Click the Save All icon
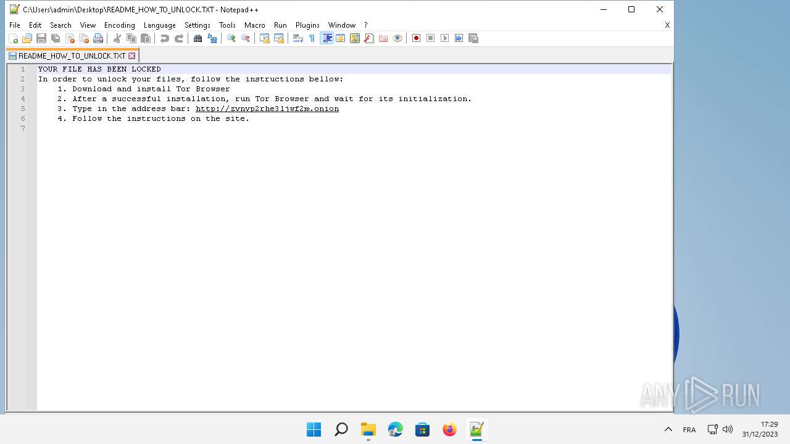 click(x=56, y=38)
